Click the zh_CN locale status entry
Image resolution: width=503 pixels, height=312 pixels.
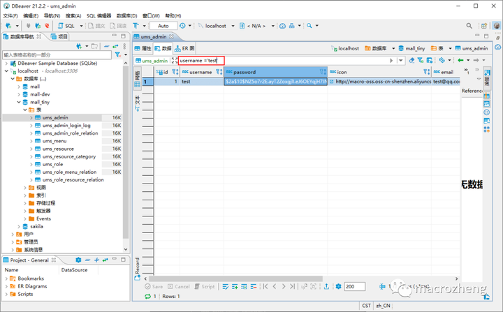tap(383, 306)
